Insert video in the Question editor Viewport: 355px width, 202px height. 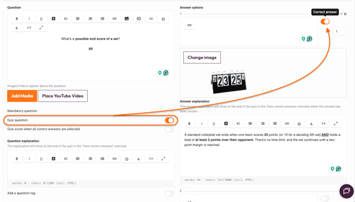(x=139, y=19)
